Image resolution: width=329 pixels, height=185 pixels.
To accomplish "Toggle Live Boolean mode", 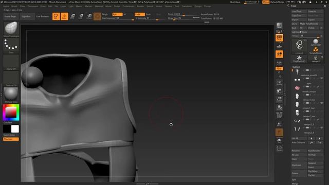I will pos(42,16).
